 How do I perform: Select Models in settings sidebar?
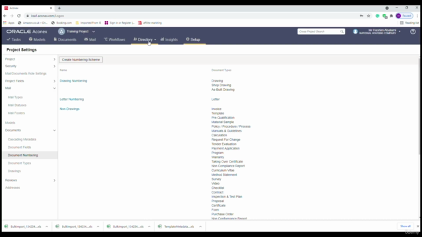(11, 123)
